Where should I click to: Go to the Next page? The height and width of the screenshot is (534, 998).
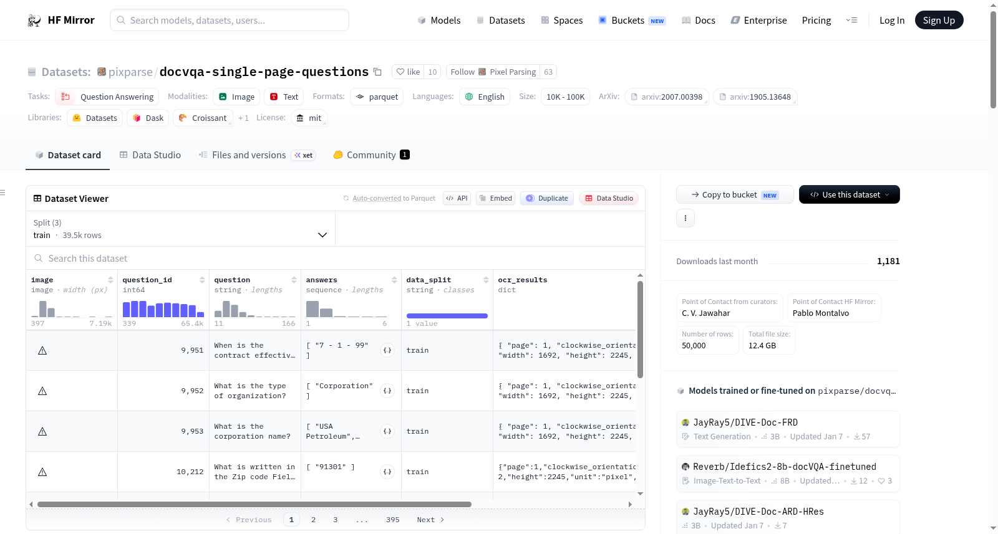[x=430, y=520]
